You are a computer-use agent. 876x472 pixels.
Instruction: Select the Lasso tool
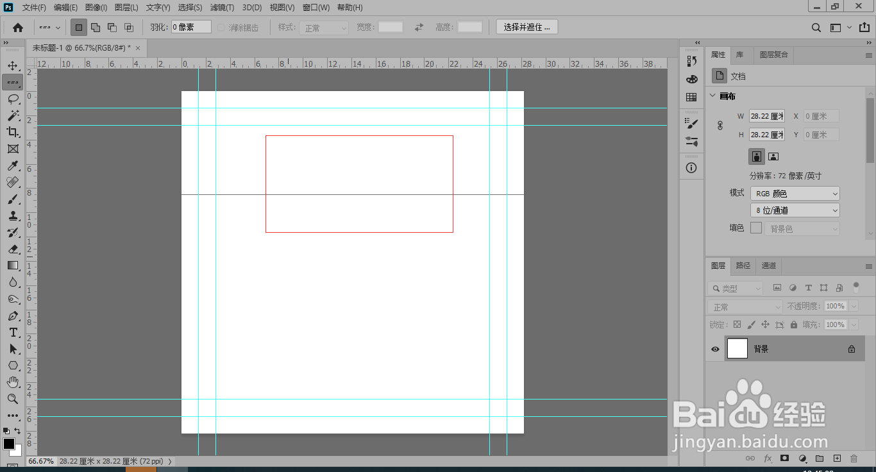pyautogui.click(x=13, y=99)
